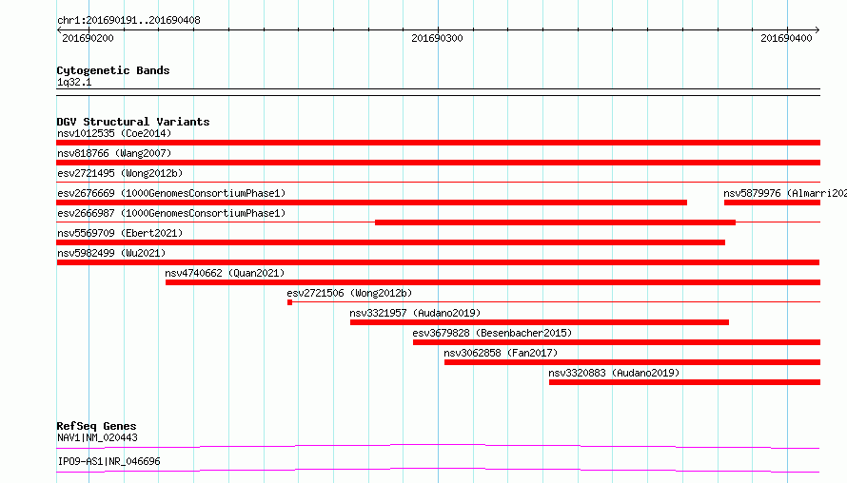
Task: Click the chr1:201690191..201690408 region label
Action: point(128,20)
